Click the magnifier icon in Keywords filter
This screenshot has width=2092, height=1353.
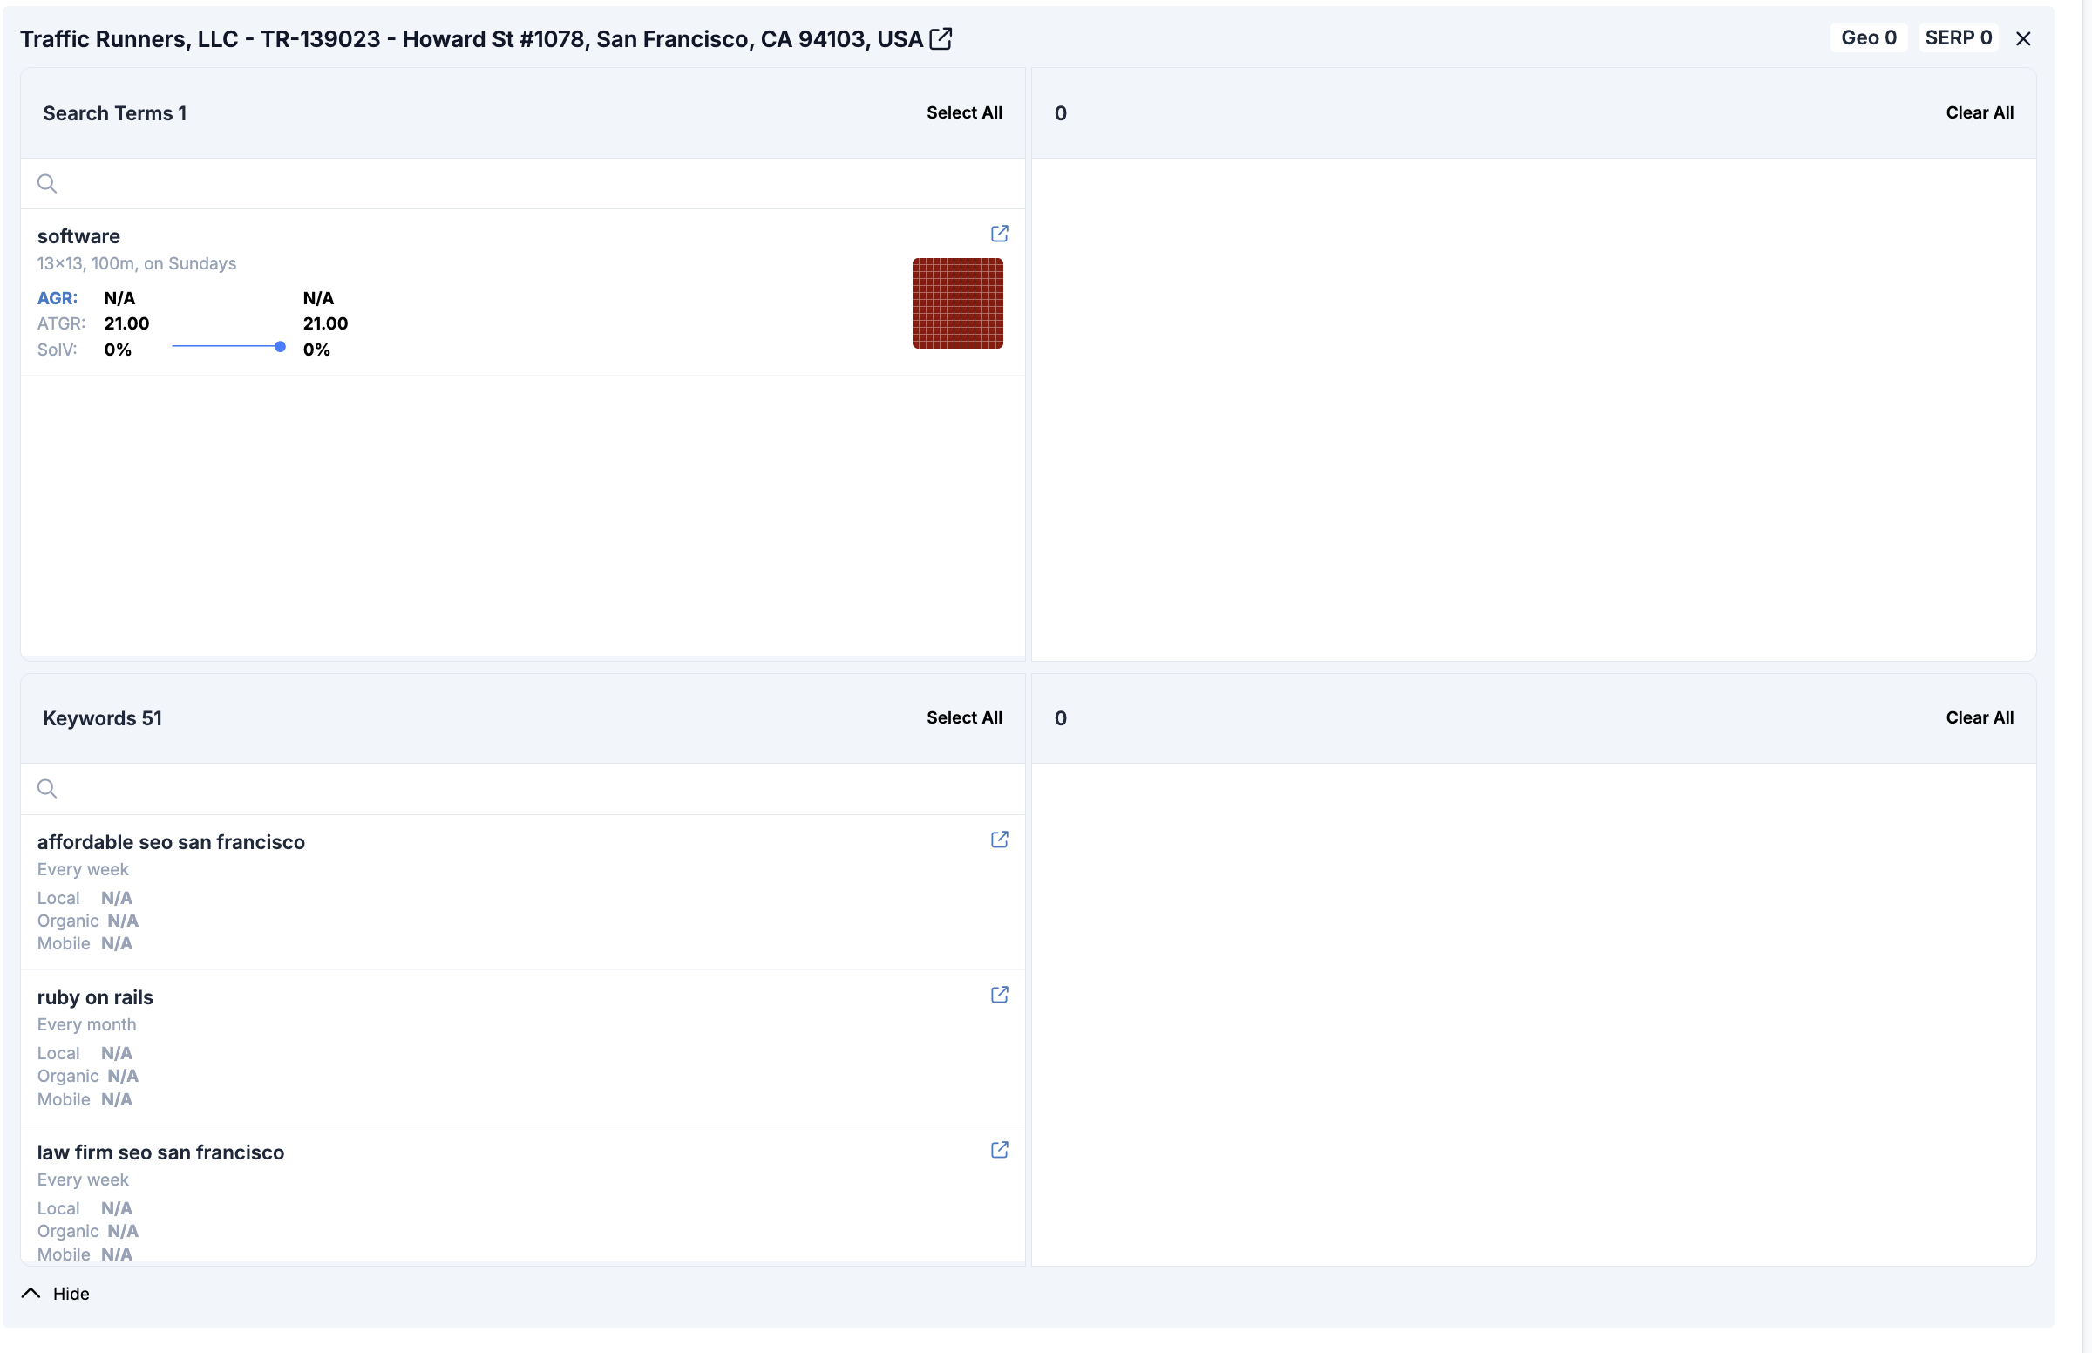[46, 789]
